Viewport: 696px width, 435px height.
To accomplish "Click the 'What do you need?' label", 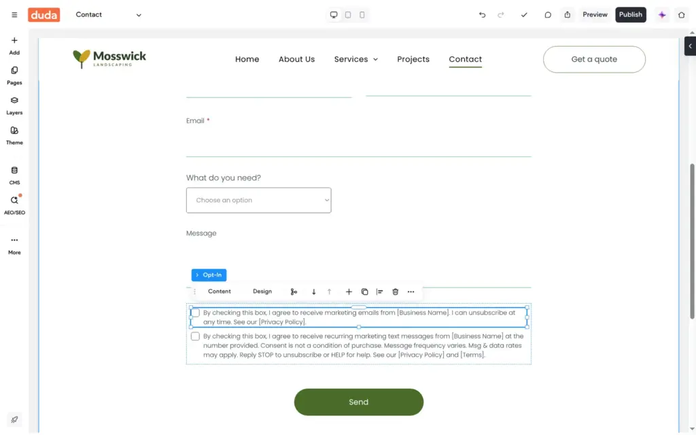I will pyautogui.click(x=223, y=178).
